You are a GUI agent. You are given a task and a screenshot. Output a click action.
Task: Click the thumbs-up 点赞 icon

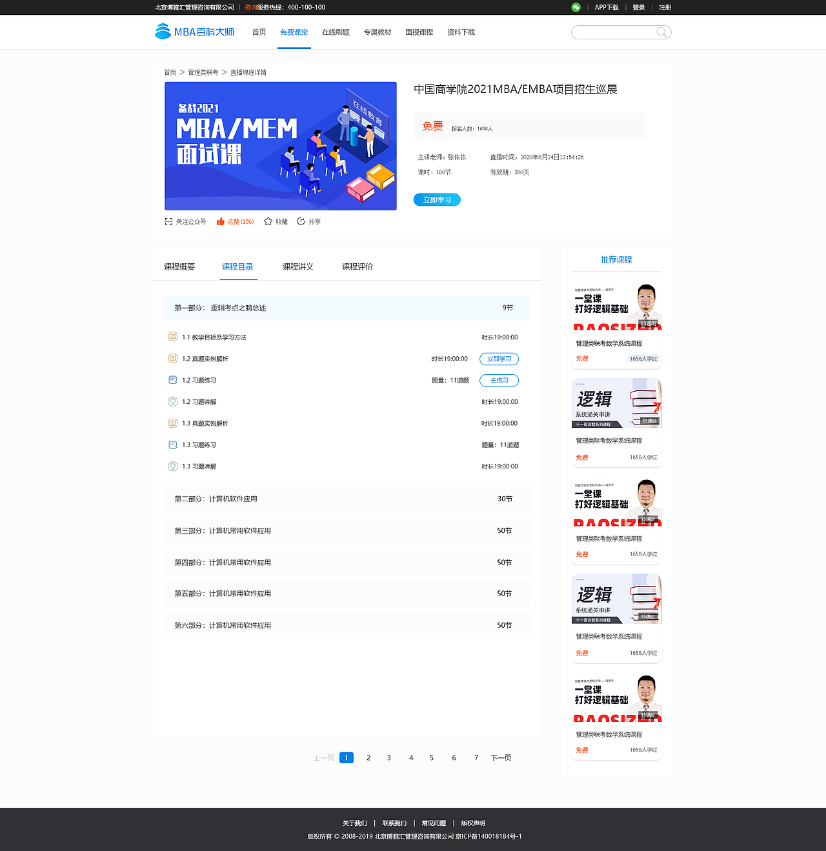click(x=221, y=221)
